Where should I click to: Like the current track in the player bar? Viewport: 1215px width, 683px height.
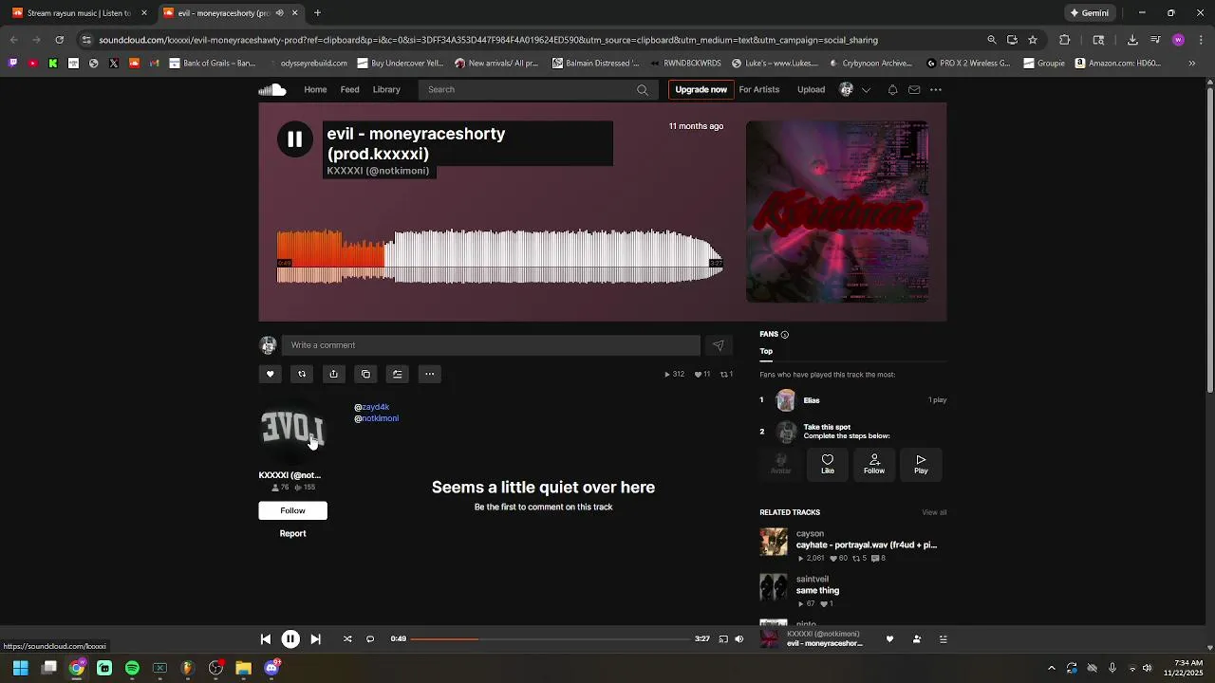[x=889, y=639]
